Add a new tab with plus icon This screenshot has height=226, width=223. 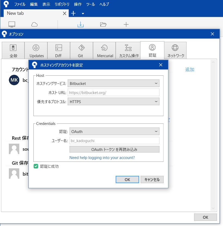point(73,13)
